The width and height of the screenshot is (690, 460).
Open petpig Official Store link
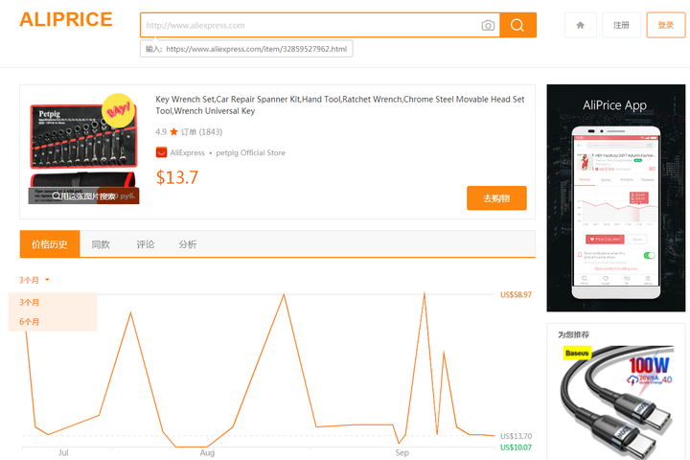250,152
